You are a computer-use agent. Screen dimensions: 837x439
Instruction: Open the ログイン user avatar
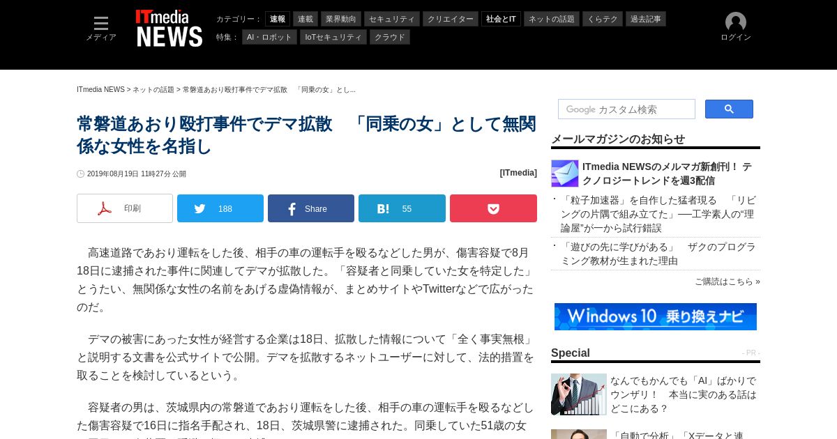tap(735, 27)
